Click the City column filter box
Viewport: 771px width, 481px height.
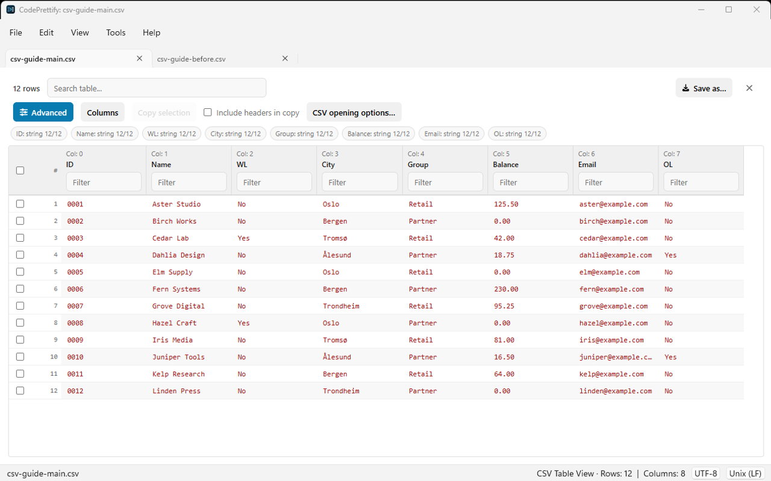pos(360,182)
